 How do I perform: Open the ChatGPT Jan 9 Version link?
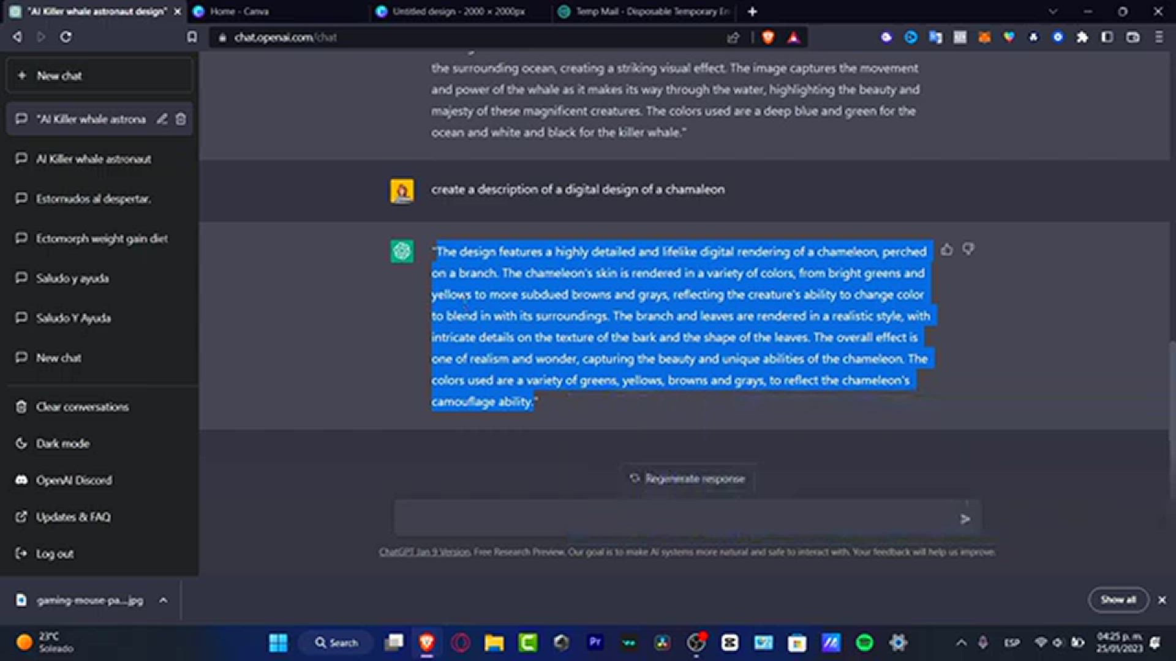pos(423,551)
